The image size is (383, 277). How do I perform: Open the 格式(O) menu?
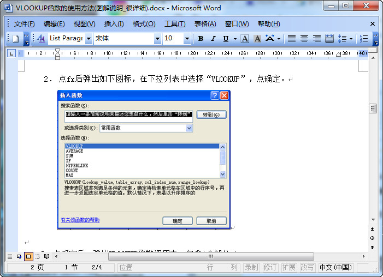click(x=144, y=24)
